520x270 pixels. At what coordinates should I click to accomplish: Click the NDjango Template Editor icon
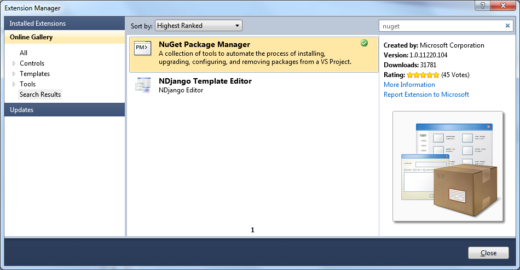pos(142,85)
